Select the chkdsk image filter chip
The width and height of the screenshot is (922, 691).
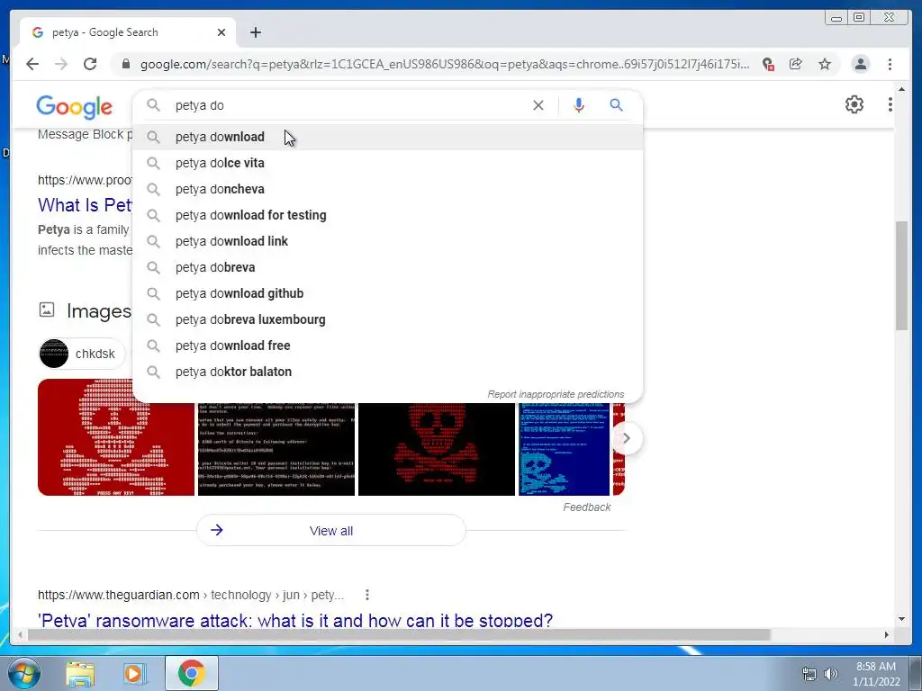(82, 354)
